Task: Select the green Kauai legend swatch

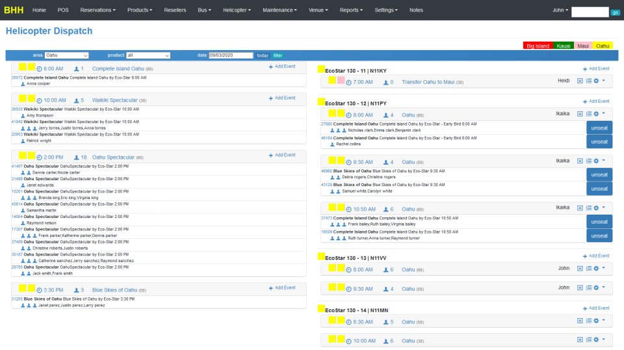Action: coord(563,46)
